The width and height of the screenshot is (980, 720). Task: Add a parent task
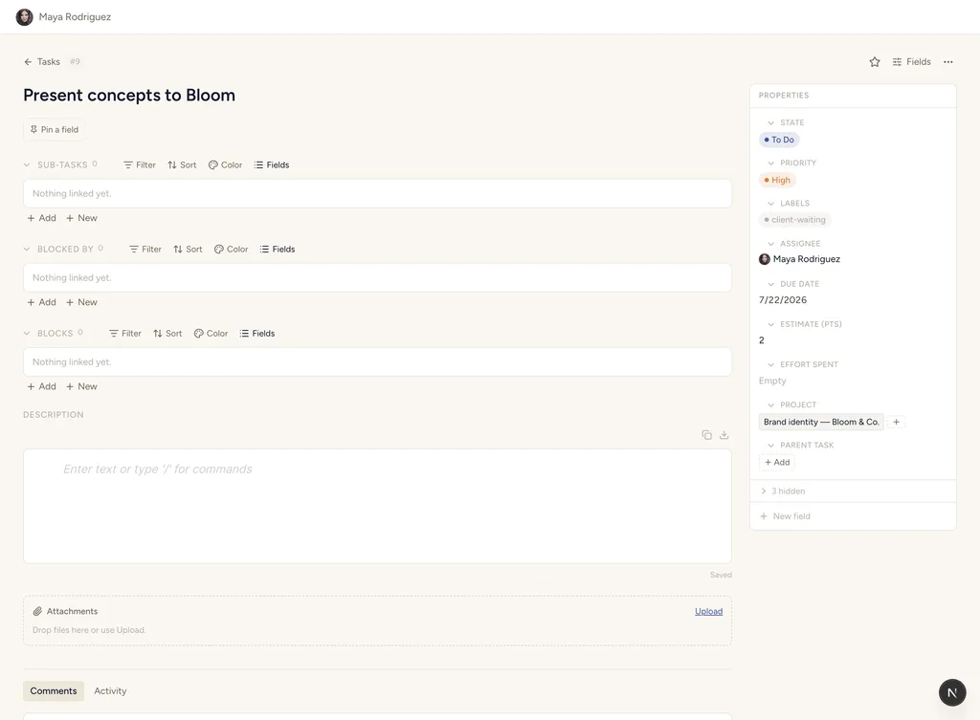(x=777, y=462)
